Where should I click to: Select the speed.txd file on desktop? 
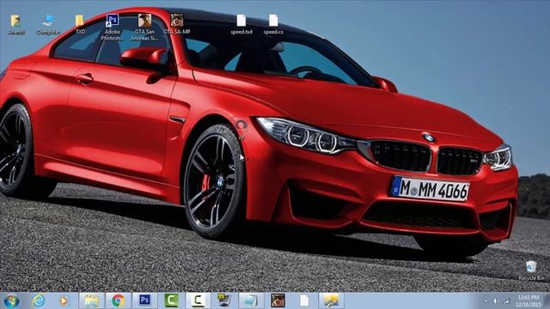point(241,24)
